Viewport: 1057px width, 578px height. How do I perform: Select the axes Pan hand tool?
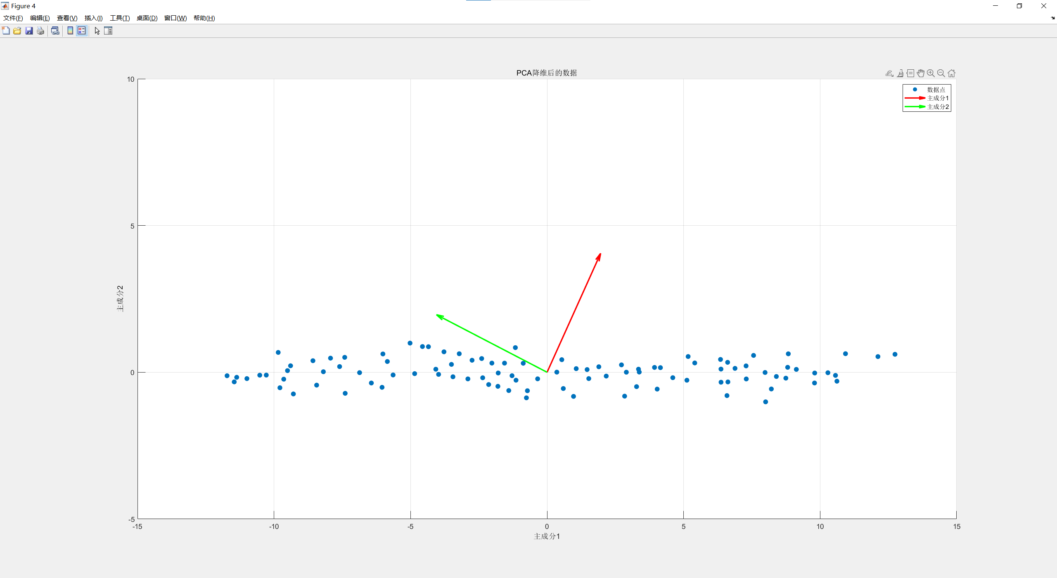pyautogui.click(x=920, y=73)
